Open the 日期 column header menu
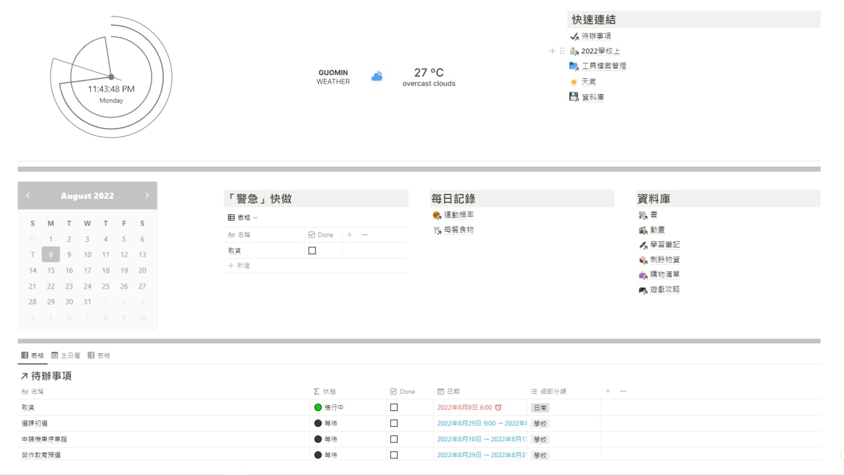Viewport: 844px width, 475px height. pos(480,391)
